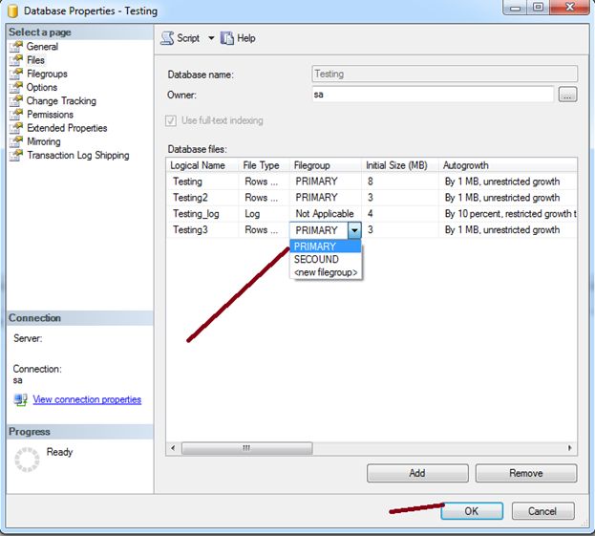The image size is (595, 536).
Task: Open the Transaction Log Shipping page
Action: 78,155
